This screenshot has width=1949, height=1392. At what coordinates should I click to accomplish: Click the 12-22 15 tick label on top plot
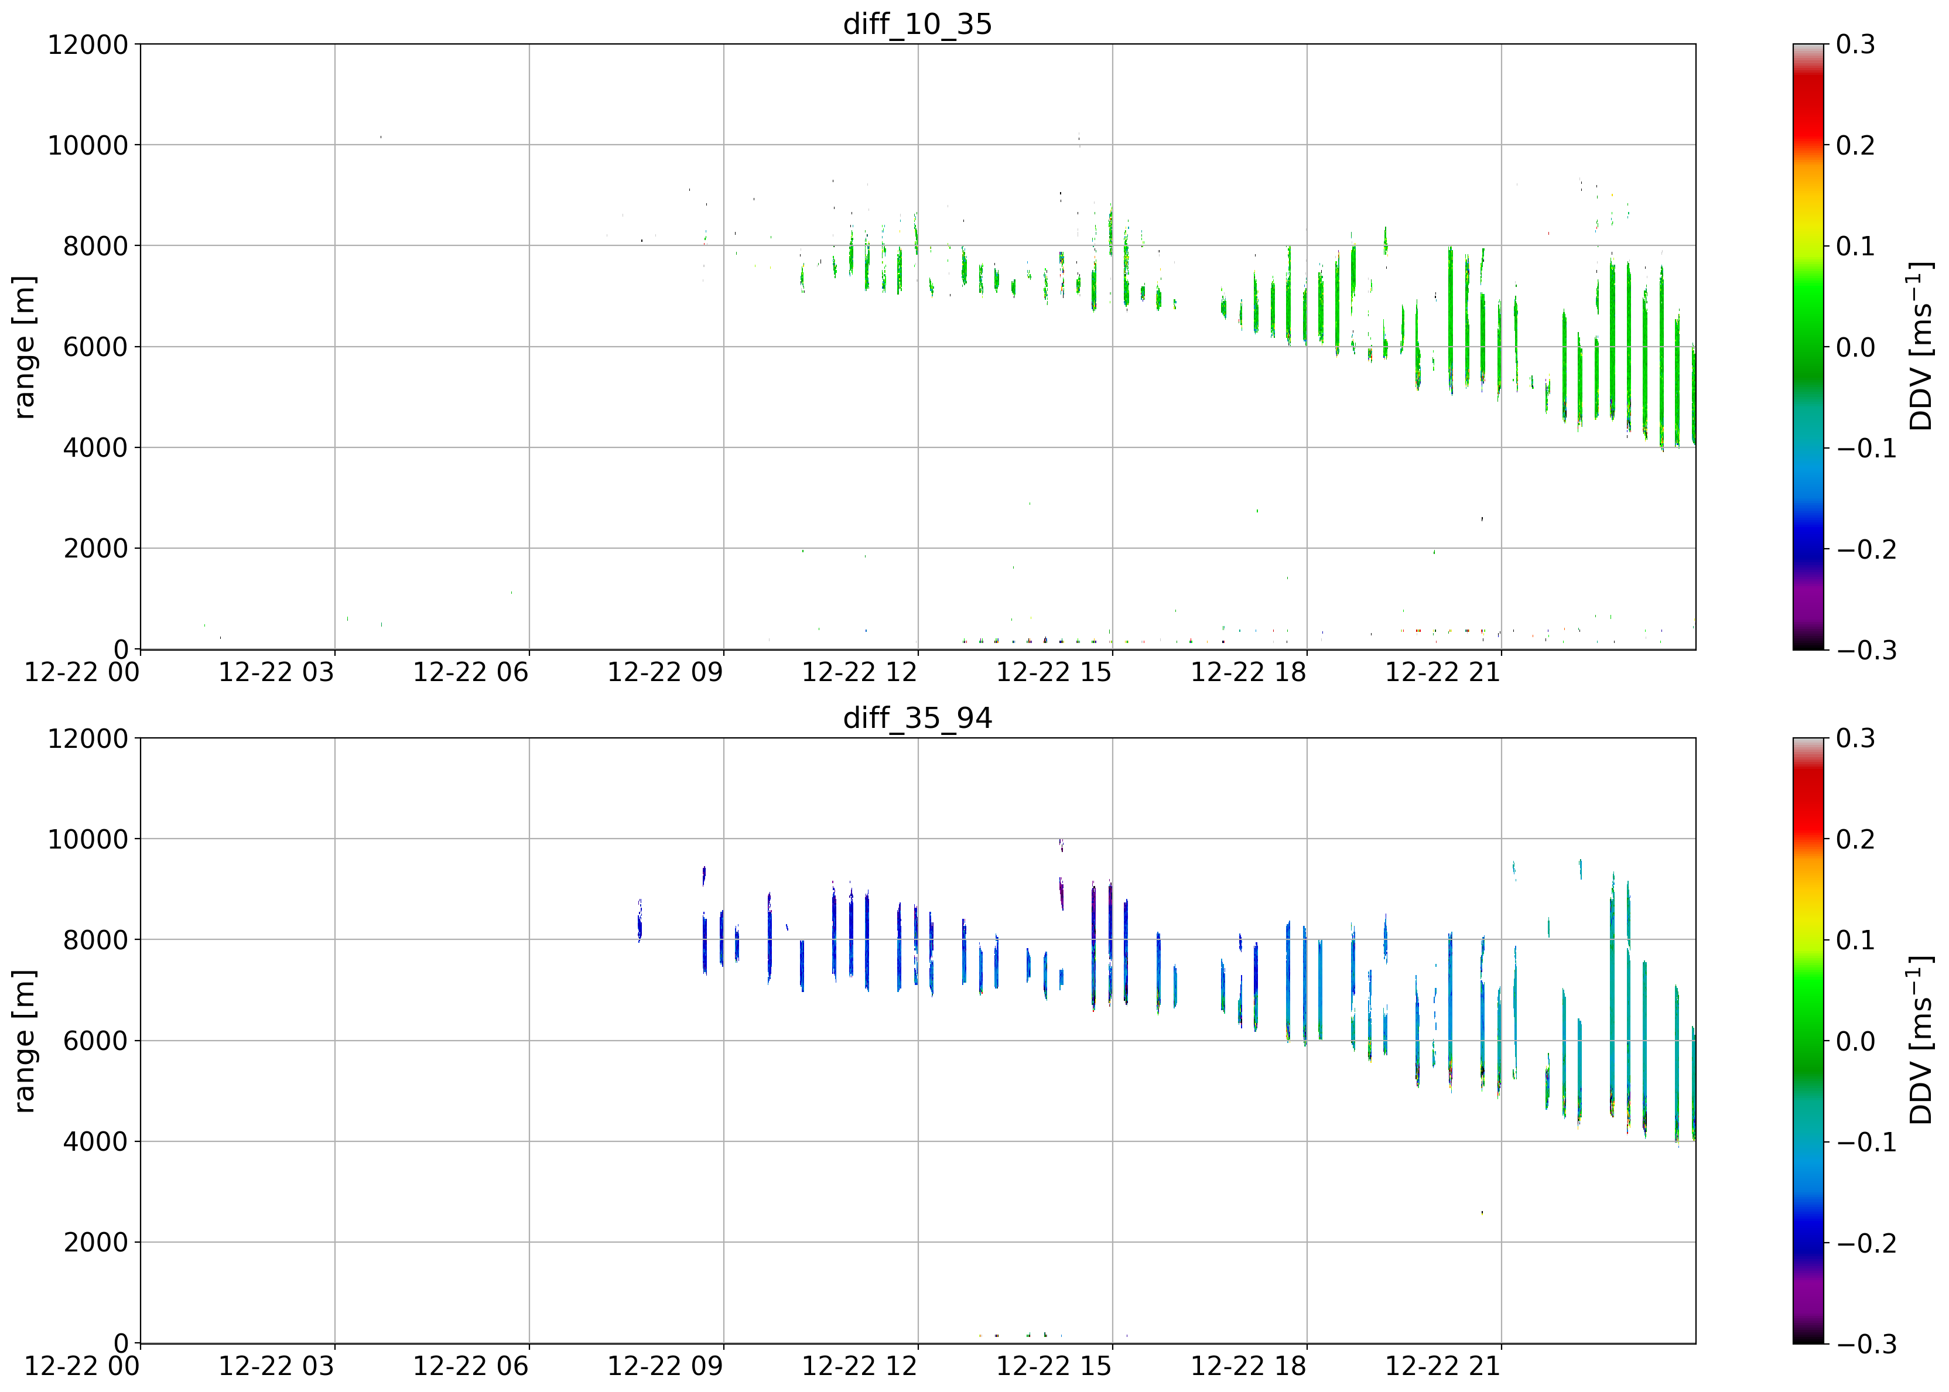point(1054,672)
